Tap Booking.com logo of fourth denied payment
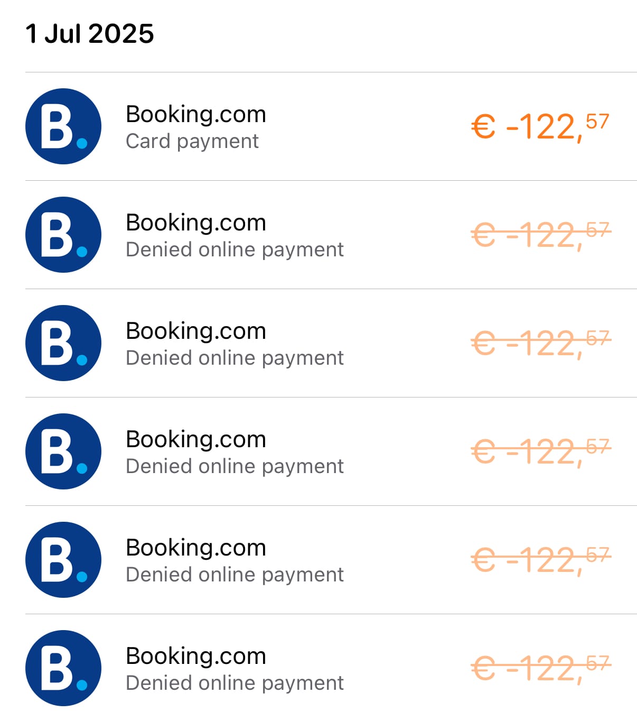637x721 pixels. [63, 560]
